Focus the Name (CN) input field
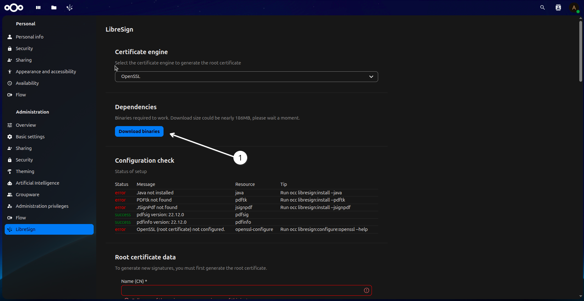584x301 pixels. (x=246, y=290)
